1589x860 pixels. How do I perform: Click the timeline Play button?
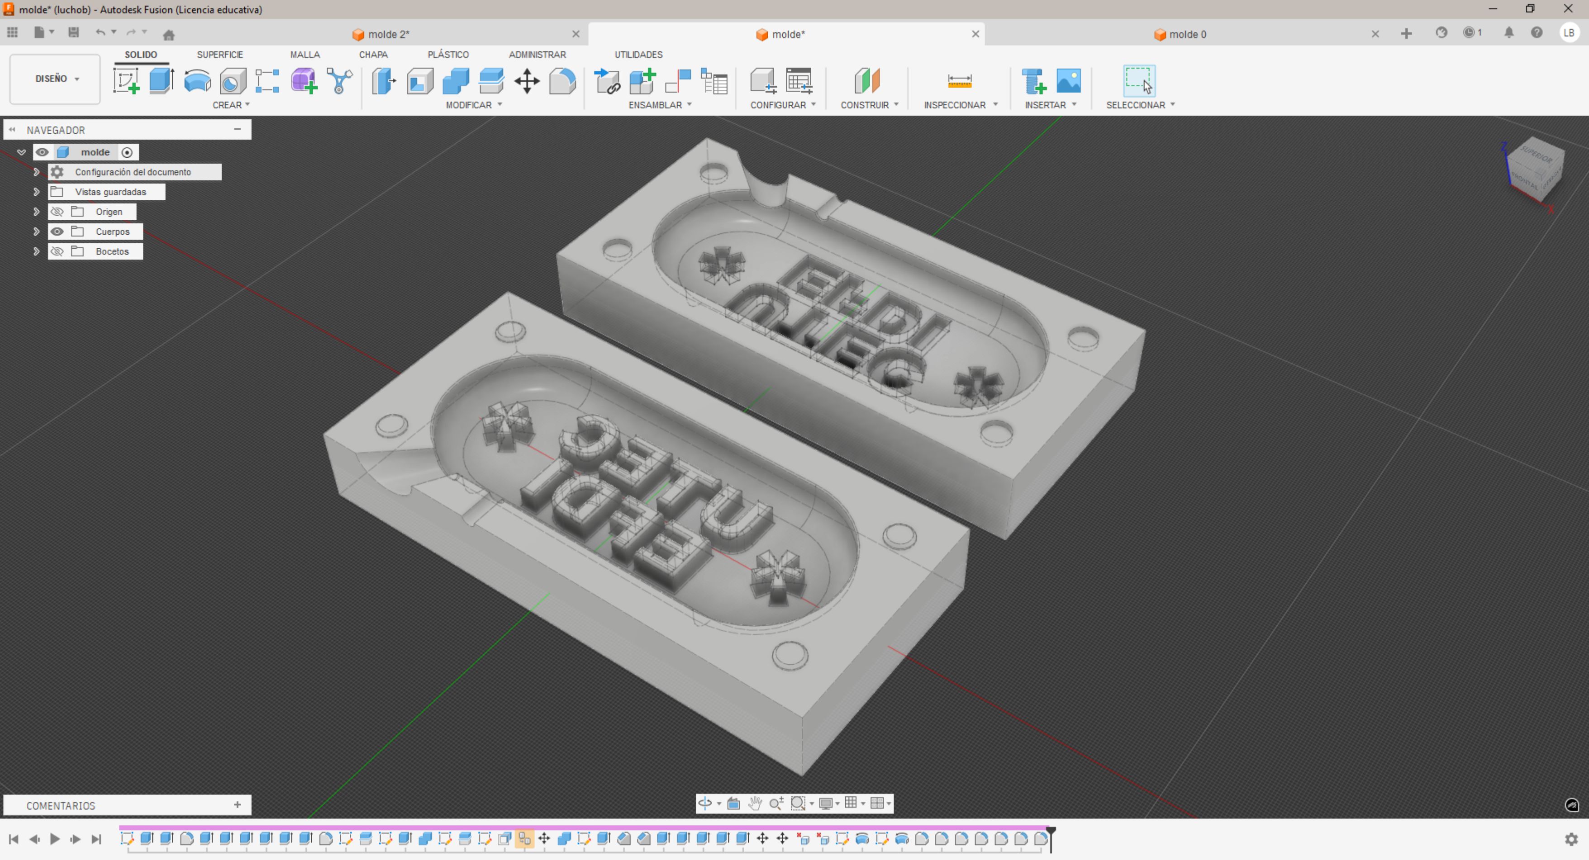[x=55, y=838]
